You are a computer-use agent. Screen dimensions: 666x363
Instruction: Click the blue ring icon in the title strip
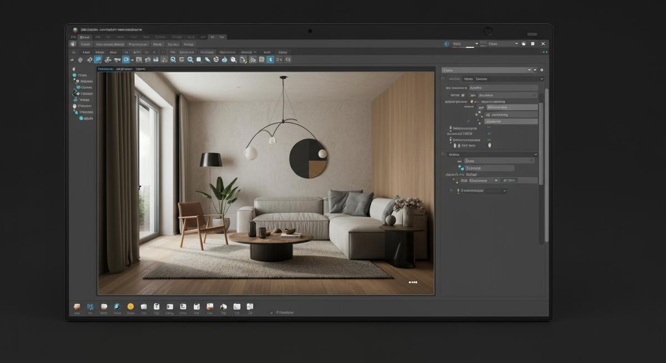click(x=446, y=44)
